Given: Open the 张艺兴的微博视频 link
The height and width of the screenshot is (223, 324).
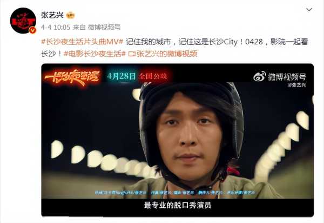Looking at the screenshot, I should tap(167, 54).
